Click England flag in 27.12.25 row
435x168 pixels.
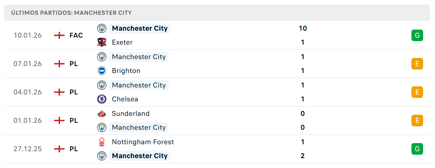(x=59, y=149)
